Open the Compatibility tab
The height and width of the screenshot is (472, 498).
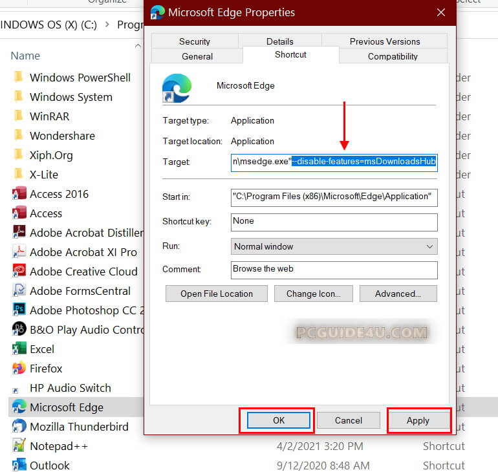coord(393,56)
